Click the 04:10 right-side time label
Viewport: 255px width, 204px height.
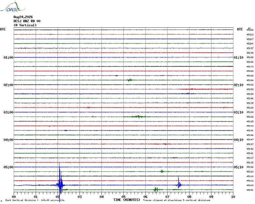(239, 140)
